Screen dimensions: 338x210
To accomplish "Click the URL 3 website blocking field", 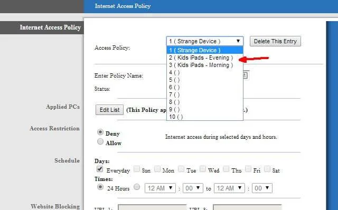I will coord(247,207).
